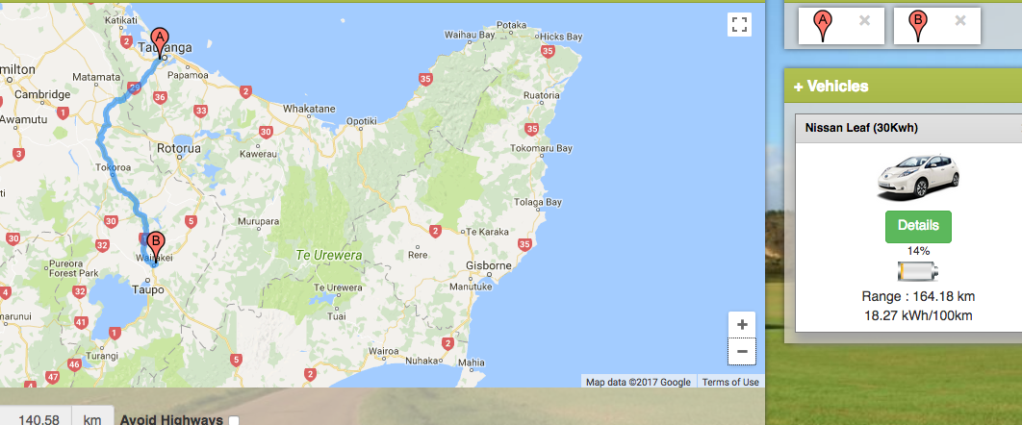Select waypoint A pin in route list
Image resolution: width=1022 pixels, height=425 pixels.
823,25
